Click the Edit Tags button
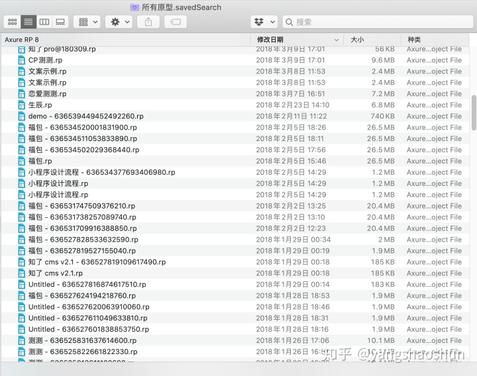Image resolution: width=477 pixels, height=376 pixels. (x=176, y=22)
